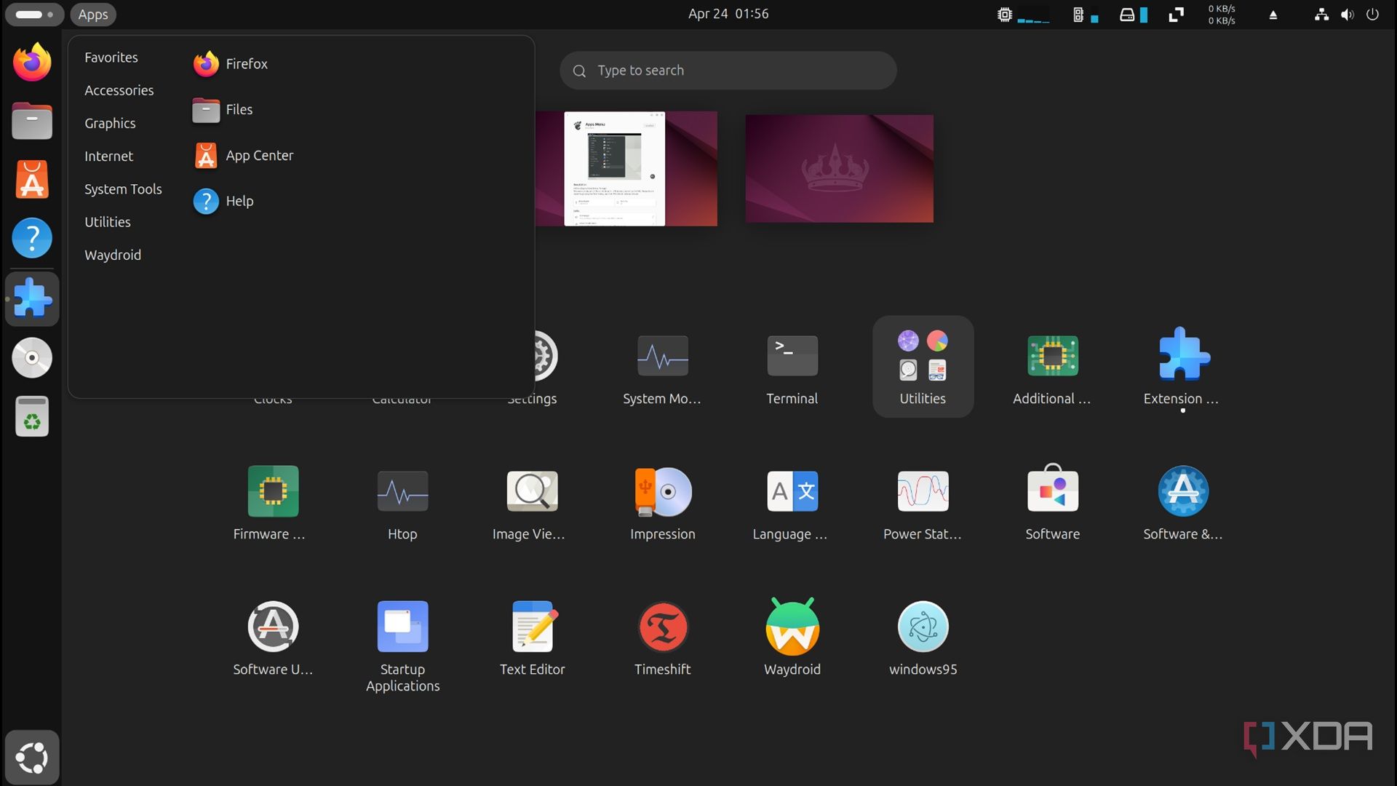Launch windows95 app
Image resolution: width=1397 pixels, height=786 pixels.
point(923,638)
